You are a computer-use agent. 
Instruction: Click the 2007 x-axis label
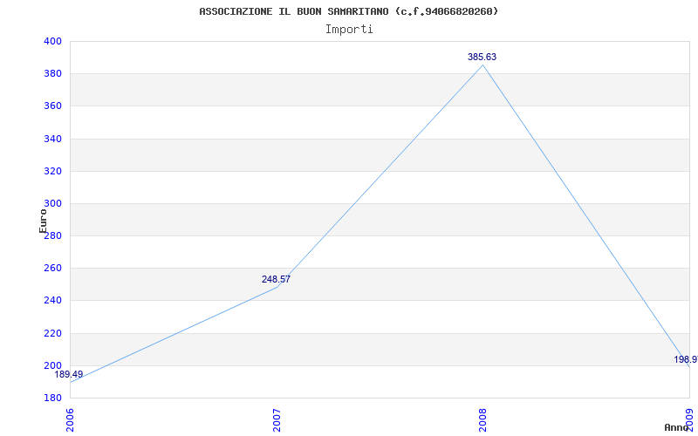tap(277, 420)
